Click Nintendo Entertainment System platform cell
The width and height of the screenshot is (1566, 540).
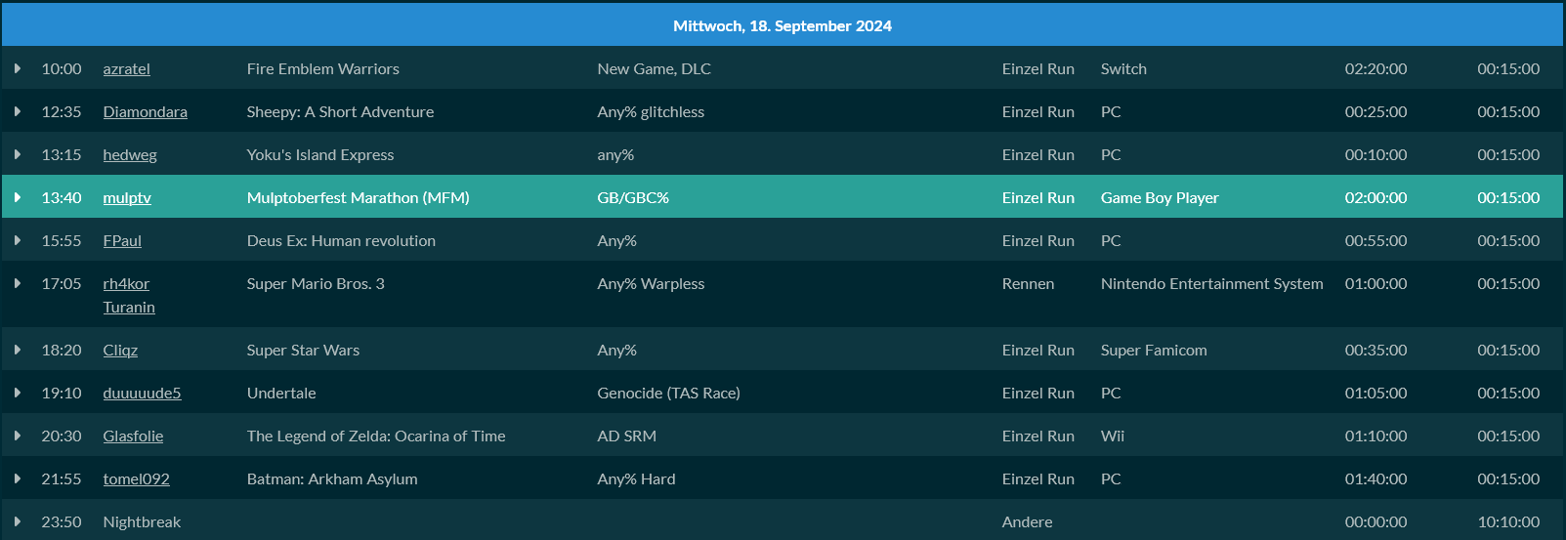[x=1212, y=284]
